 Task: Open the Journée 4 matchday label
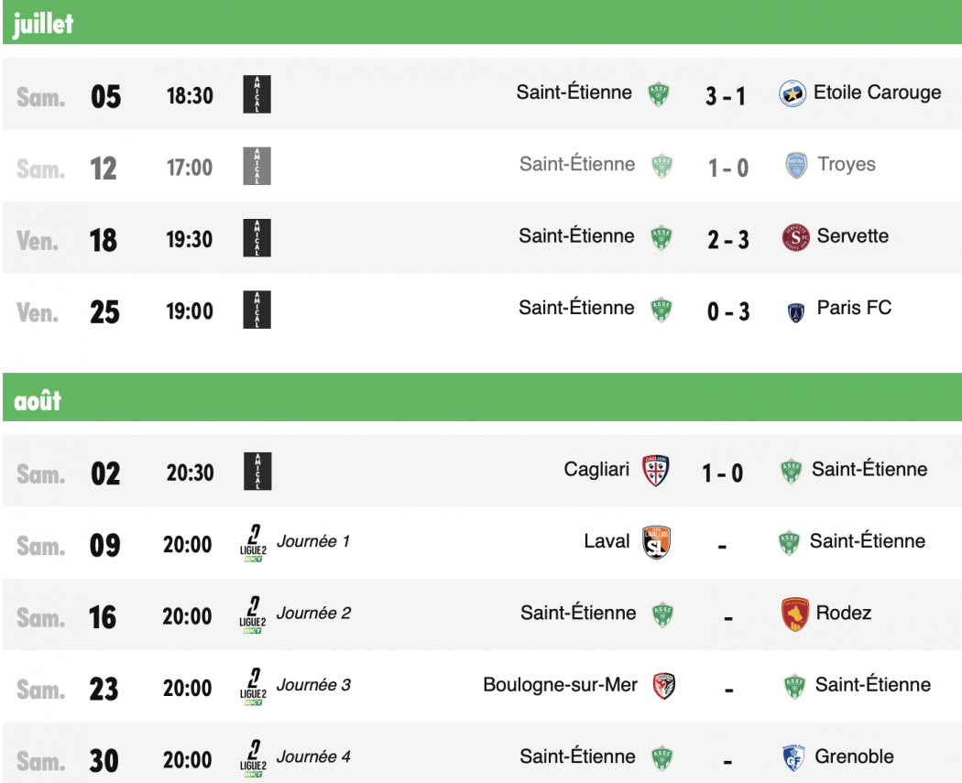[x=313, y=756]
